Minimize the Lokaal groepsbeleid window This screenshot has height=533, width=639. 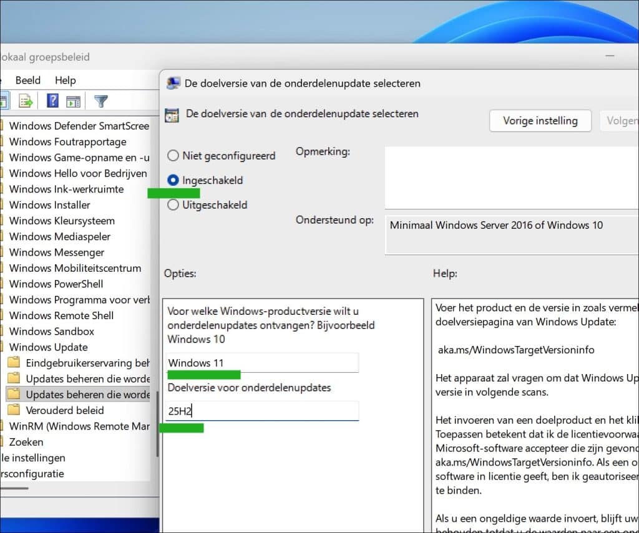point(610,55)
